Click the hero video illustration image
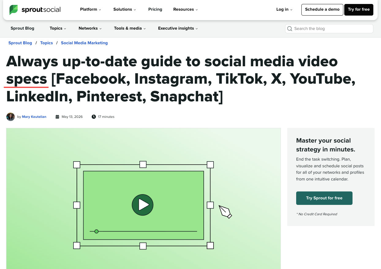The width and height of the screenshot is (381, 269). 143,198
